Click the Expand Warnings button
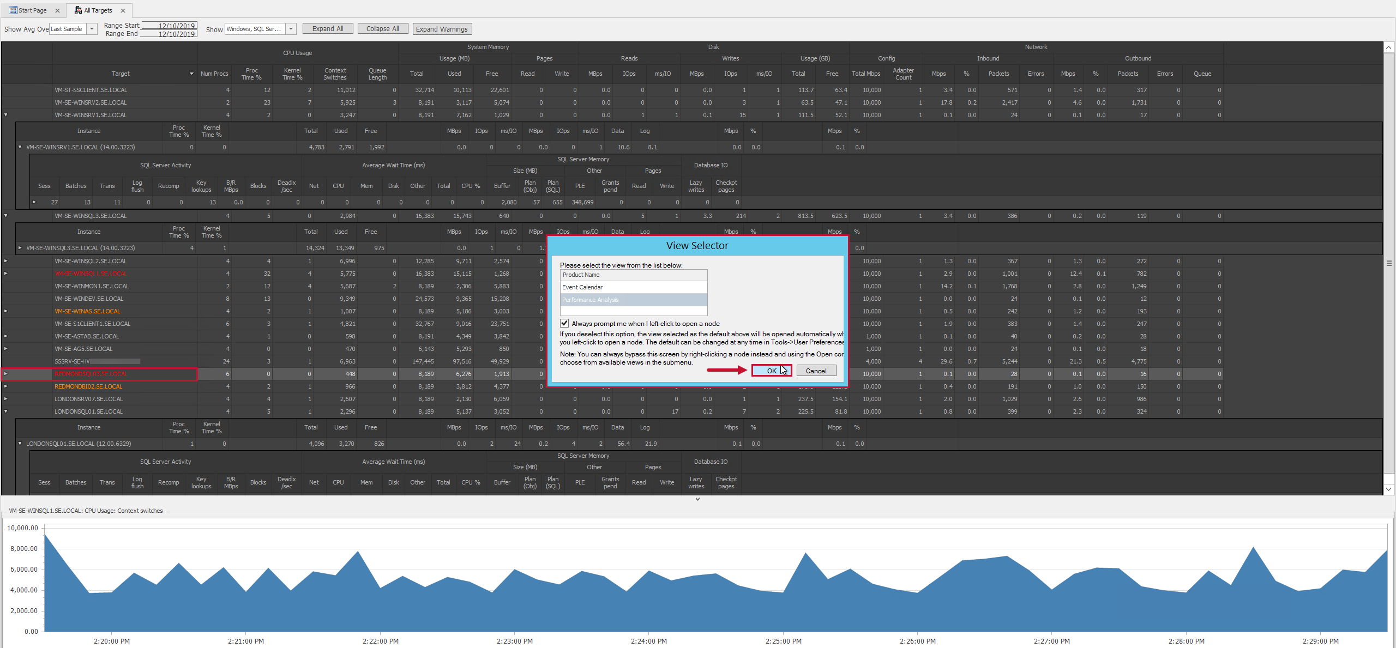1396x648 pixels. coord(442,28)
